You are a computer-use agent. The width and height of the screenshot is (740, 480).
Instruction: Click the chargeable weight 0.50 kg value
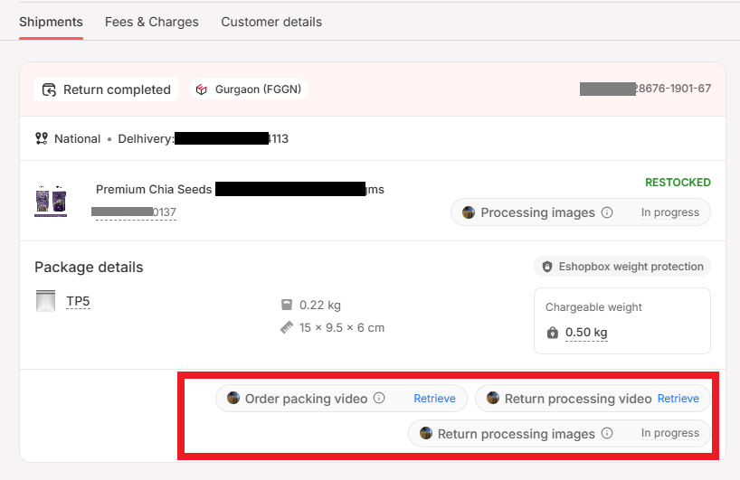pyautogui.click(x=586, y=333)
